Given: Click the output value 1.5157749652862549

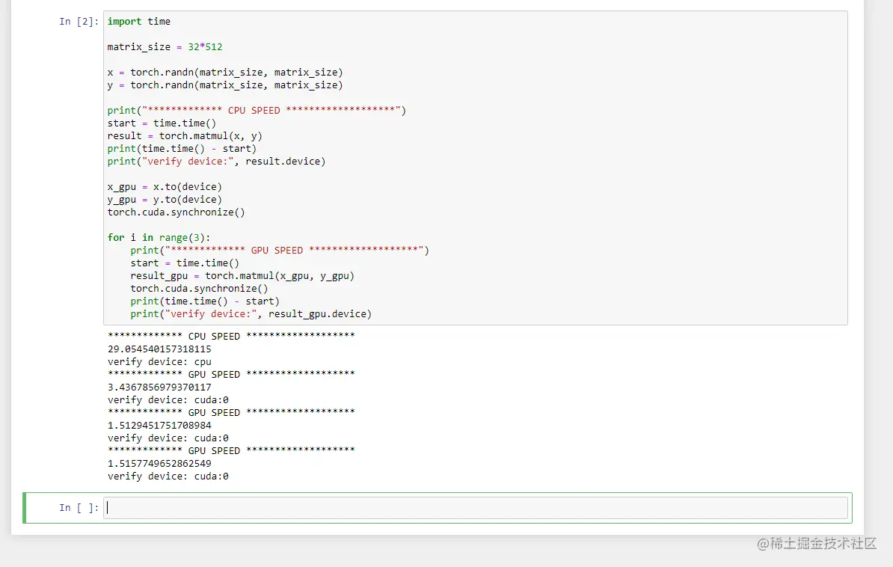Looking at the screenshot, I should coord(159,463).
